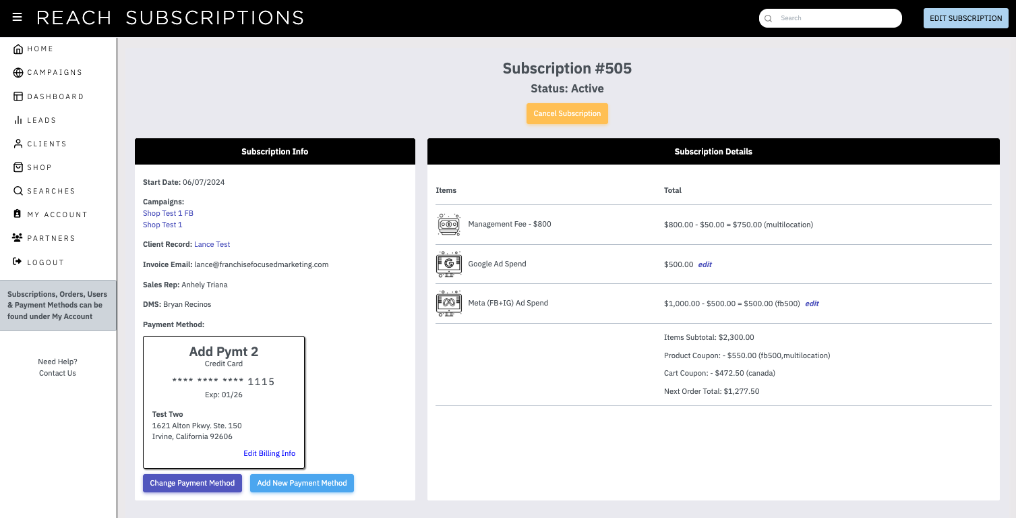Click the Home house icon
1016x518 pixels.
coord(18,49)
